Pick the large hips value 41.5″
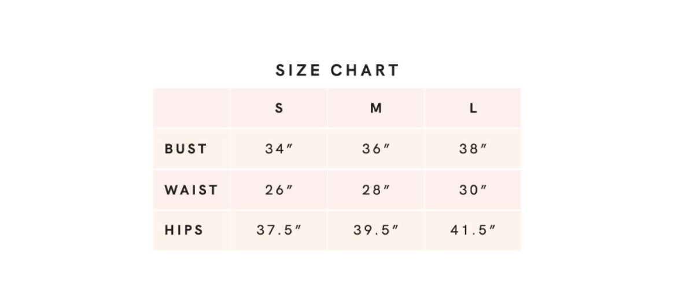This screenshot has height=298, width=682. [473, 230]
